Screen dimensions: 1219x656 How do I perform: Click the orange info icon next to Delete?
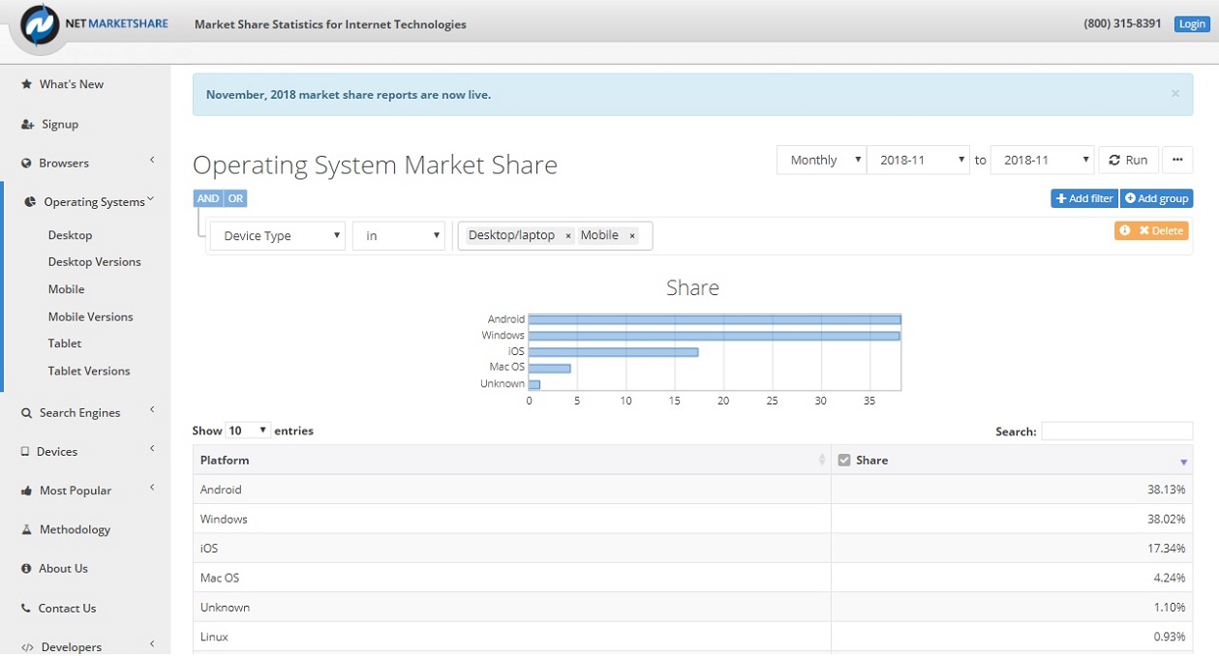pyautogui.click(x=1125, y=230)
